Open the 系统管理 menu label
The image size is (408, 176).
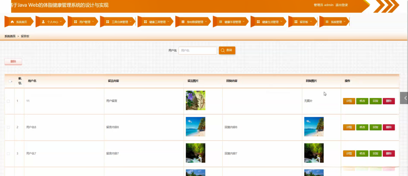(x=336, y=22)
